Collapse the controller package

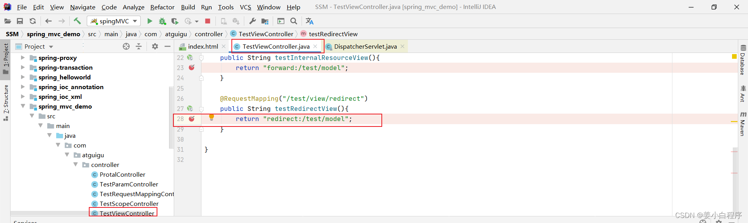pos(76,164)
